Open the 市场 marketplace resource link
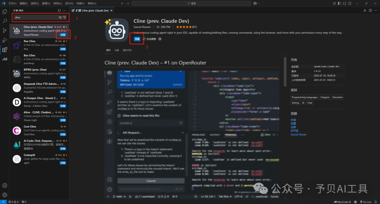 [x=293, y=120]
